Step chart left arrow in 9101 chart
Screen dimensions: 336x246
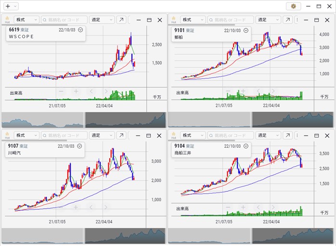[x=258, y=91]
